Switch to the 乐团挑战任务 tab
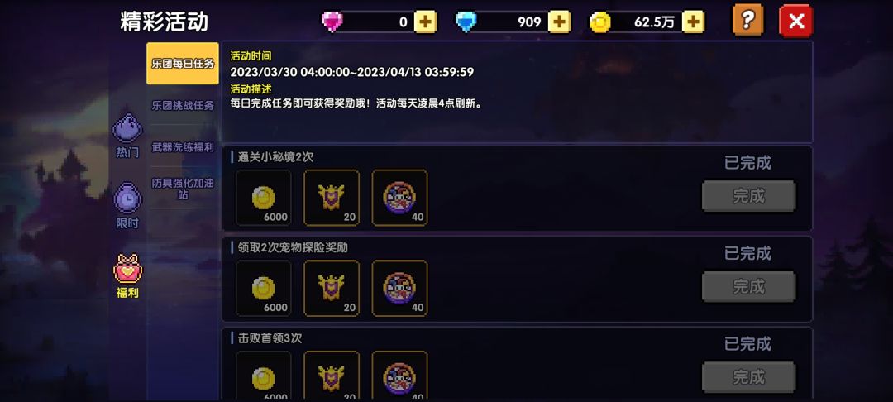This screenshot has height=402, width=893. (x=183, y=105)
